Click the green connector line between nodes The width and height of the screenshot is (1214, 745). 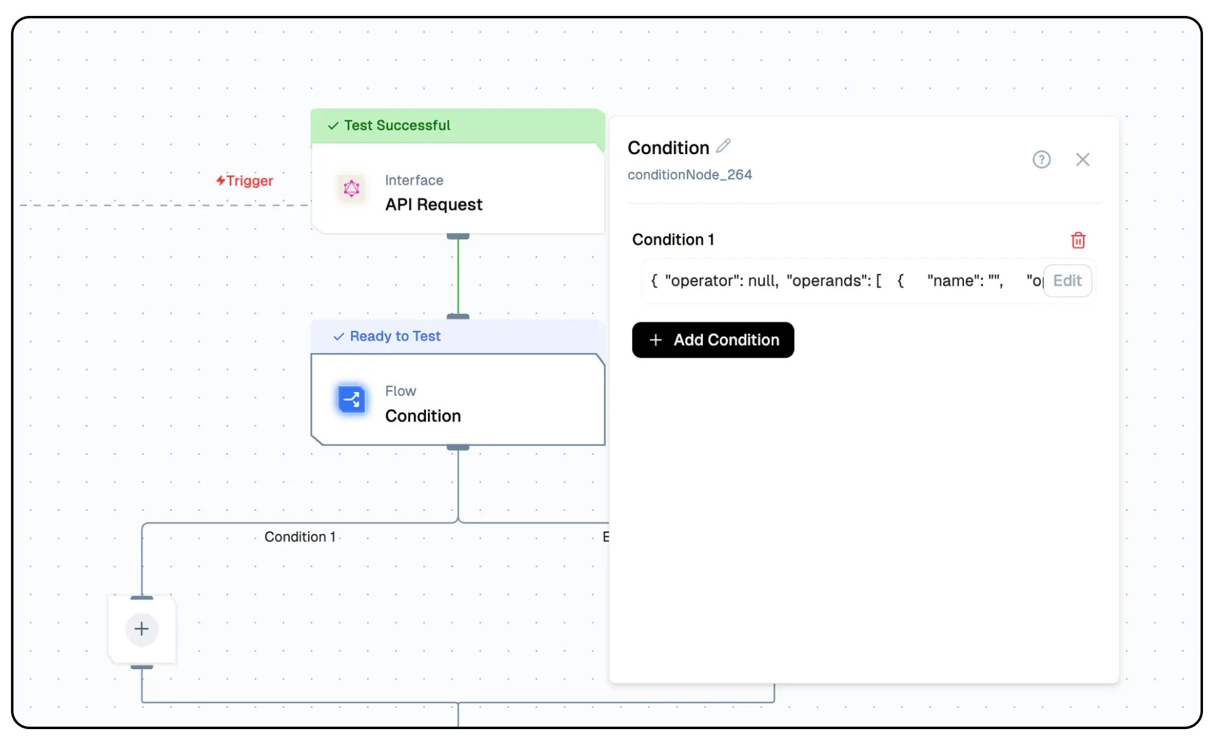tap(458, 276)
